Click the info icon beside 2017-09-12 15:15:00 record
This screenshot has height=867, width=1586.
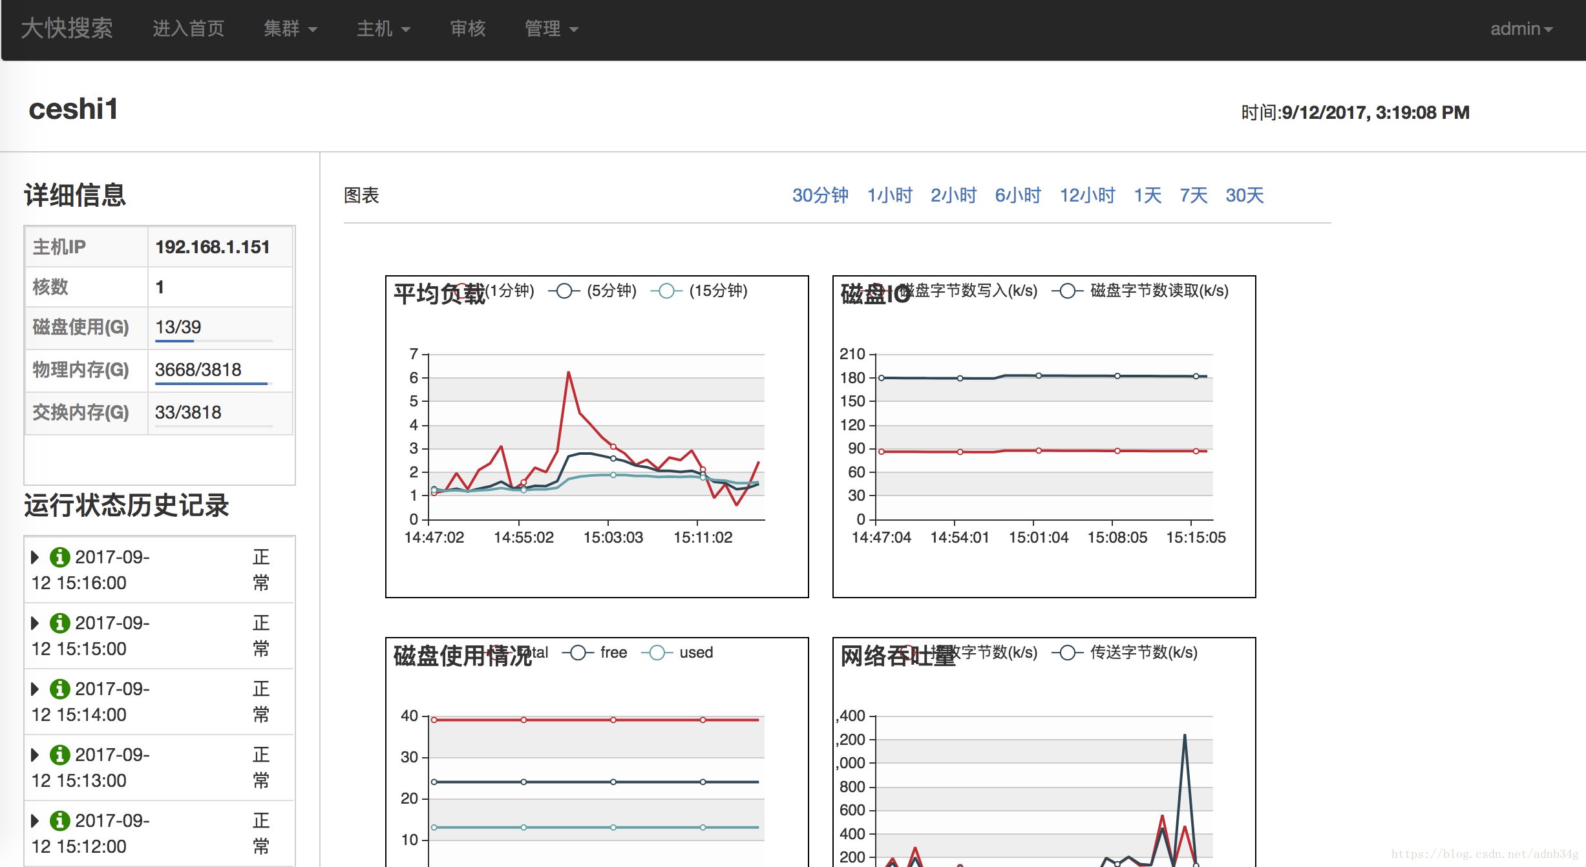coord(59,623)
